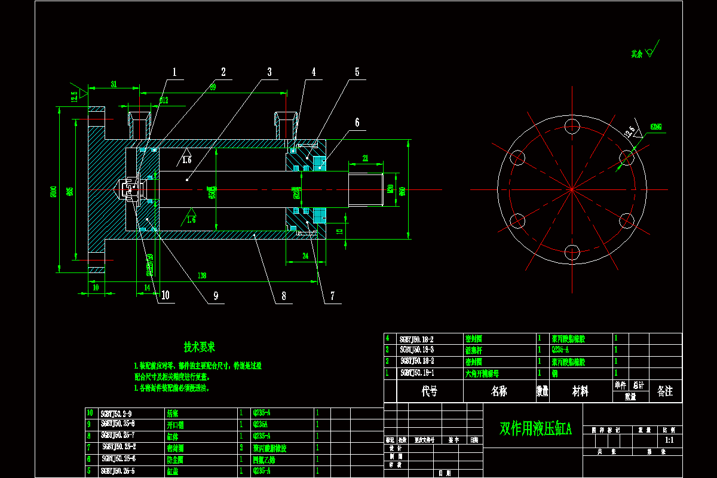Click callout number 3 above the cylinder

269,72
